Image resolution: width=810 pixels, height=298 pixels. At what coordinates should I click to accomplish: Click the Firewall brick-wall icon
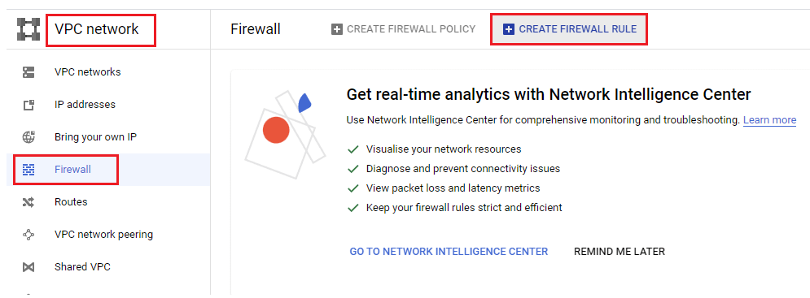coord(28,169)
